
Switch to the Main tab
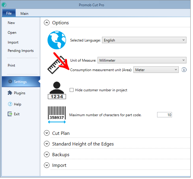25,14
